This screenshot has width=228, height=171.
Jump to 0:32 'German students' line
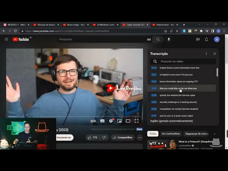pyautogui.click(x=182, y=109)
